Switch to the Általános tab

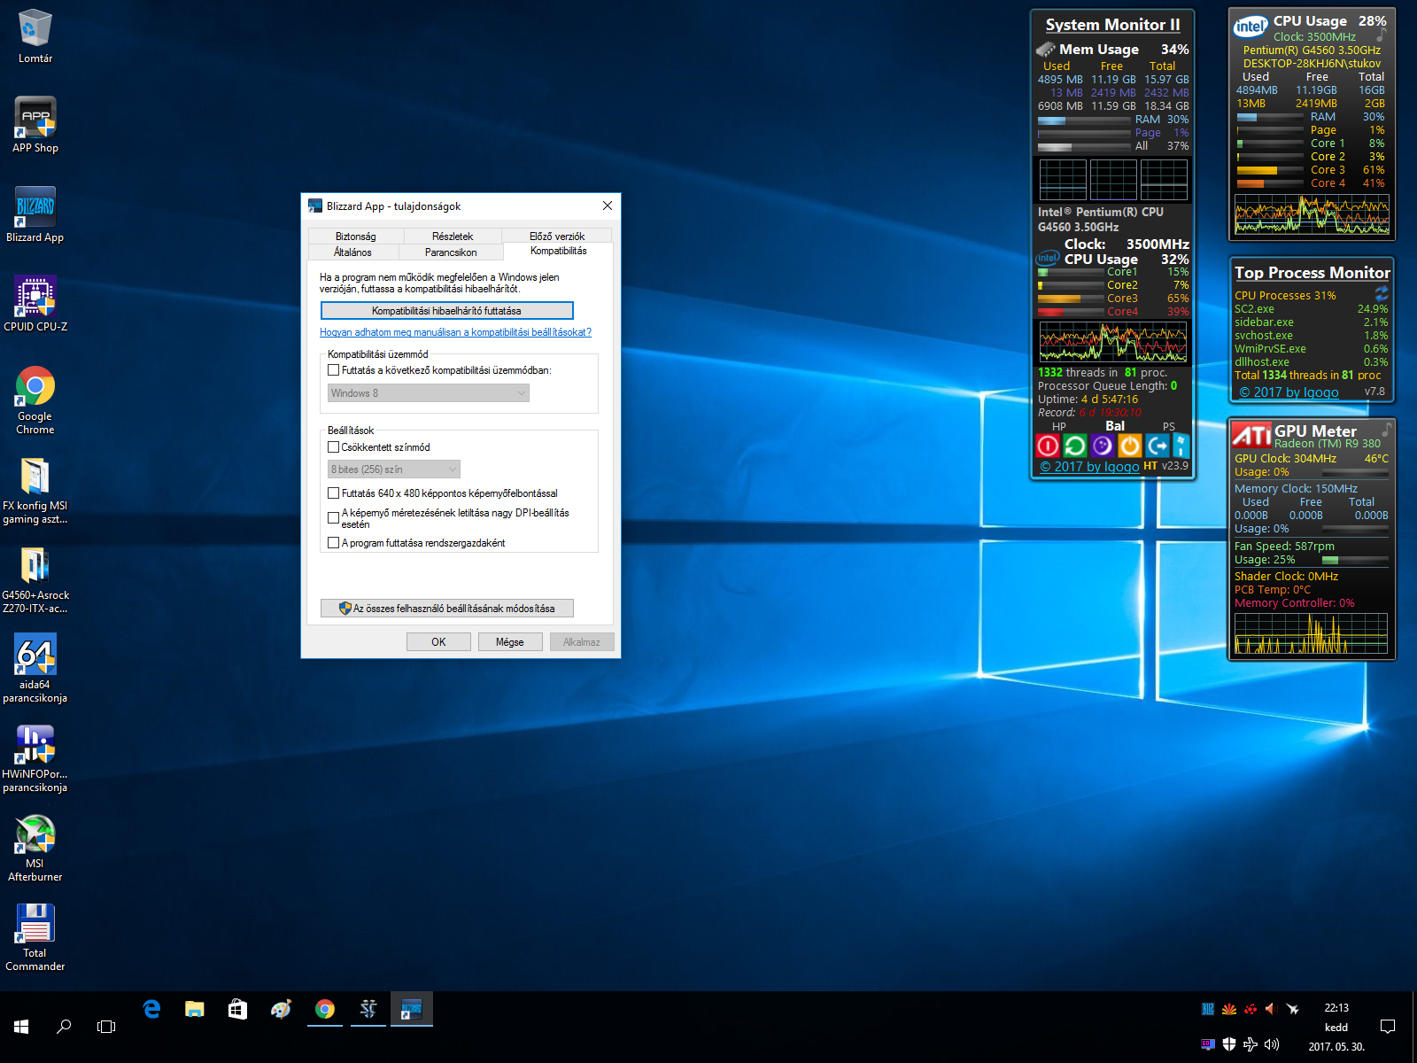point(352,252)
